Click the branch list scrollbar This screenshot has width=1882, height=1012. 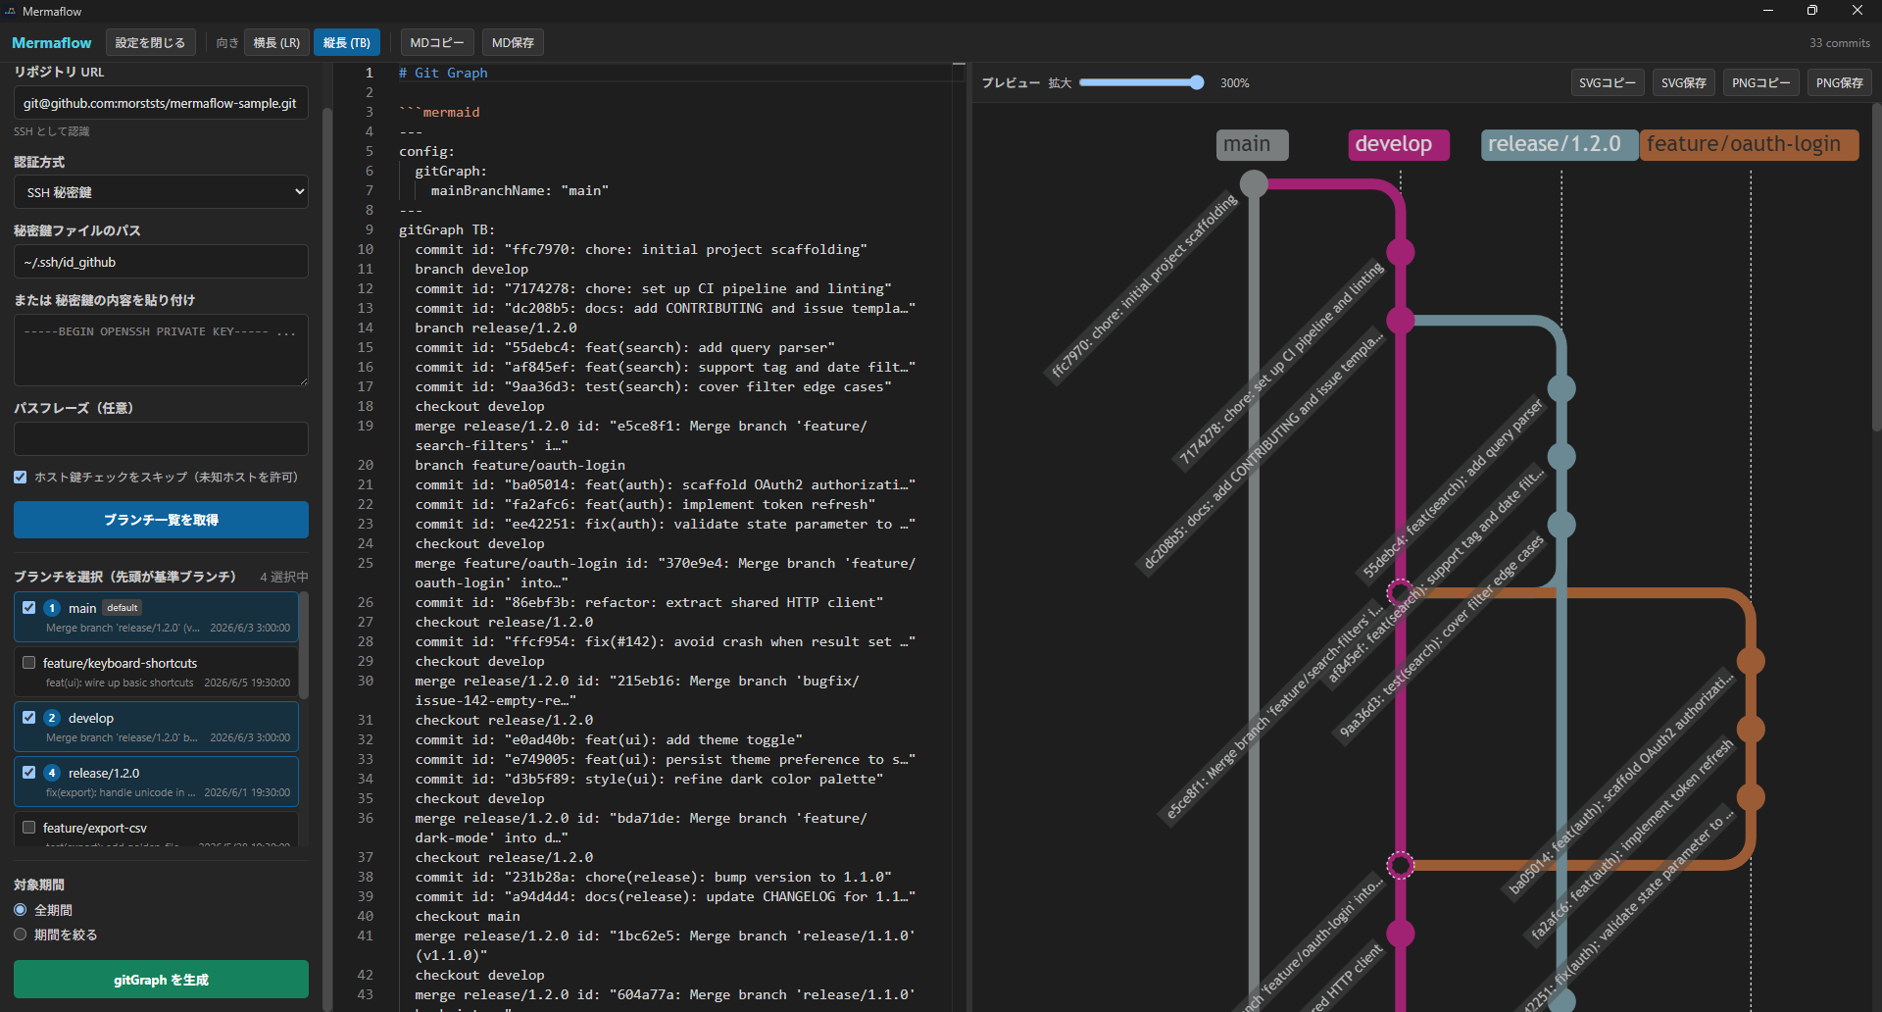(304, 644)
